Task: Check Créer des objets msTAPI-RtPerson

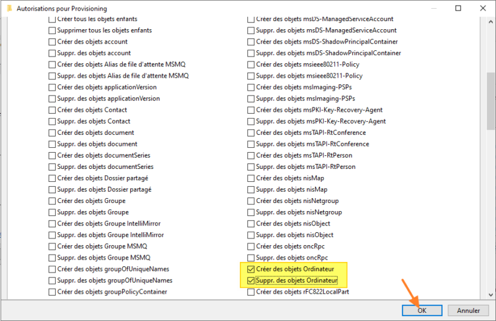Action: (x=251, y=156)
